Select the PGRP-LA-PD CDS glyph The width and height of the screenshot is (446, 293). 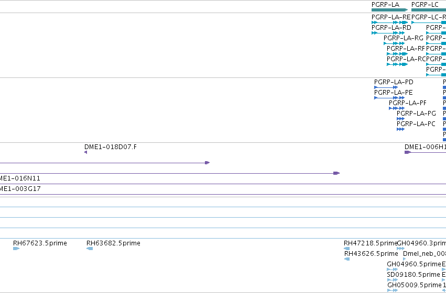pyautogui.click(x=386, y=87)
